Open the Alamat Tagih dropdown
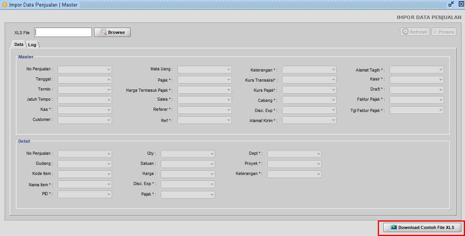The height and width of the screenshot is (236, 465). click(x=417, y=70)
